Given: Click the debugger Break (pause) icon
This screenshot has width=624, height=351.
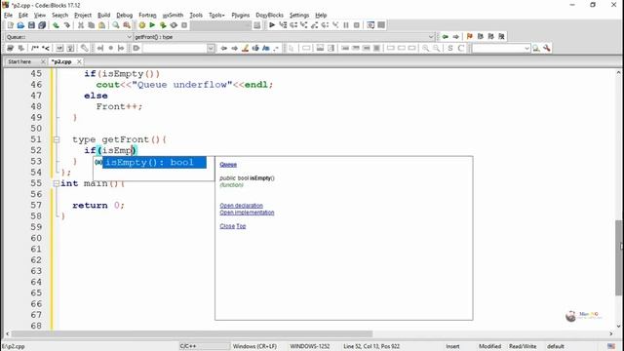Looking at the screenshot, I should point(346,25).
